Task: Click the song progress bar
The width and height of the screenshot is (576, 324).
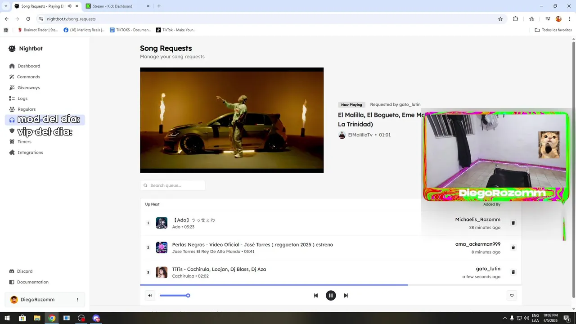Action: click(x=331, y=285)
